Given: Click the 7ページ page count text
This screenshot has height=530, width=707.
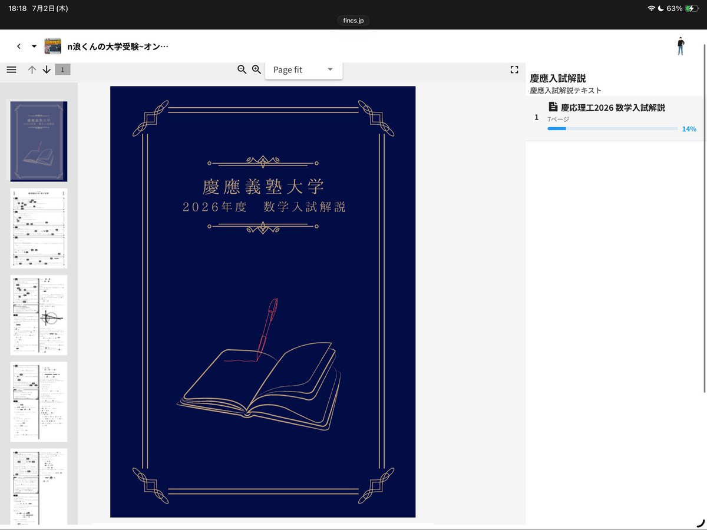Looking at the screenshot, I should coord(559,120).
